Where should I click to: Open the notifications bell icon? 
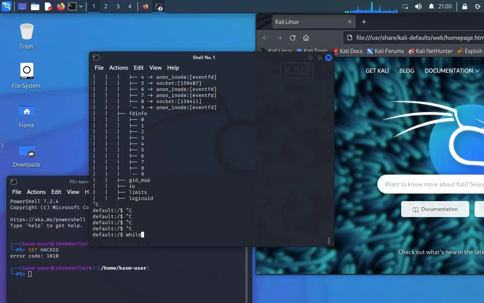[x=431, y=6]
